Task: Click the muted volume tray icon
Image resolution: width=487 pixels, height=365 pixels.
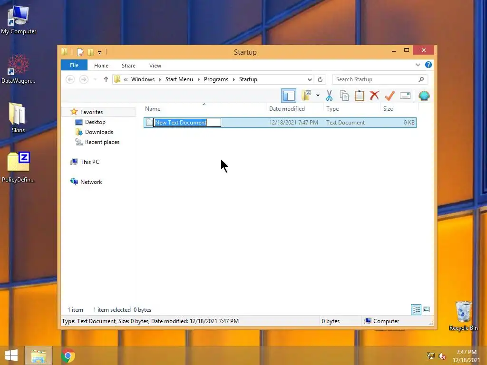Action: [x=442, y=356]
